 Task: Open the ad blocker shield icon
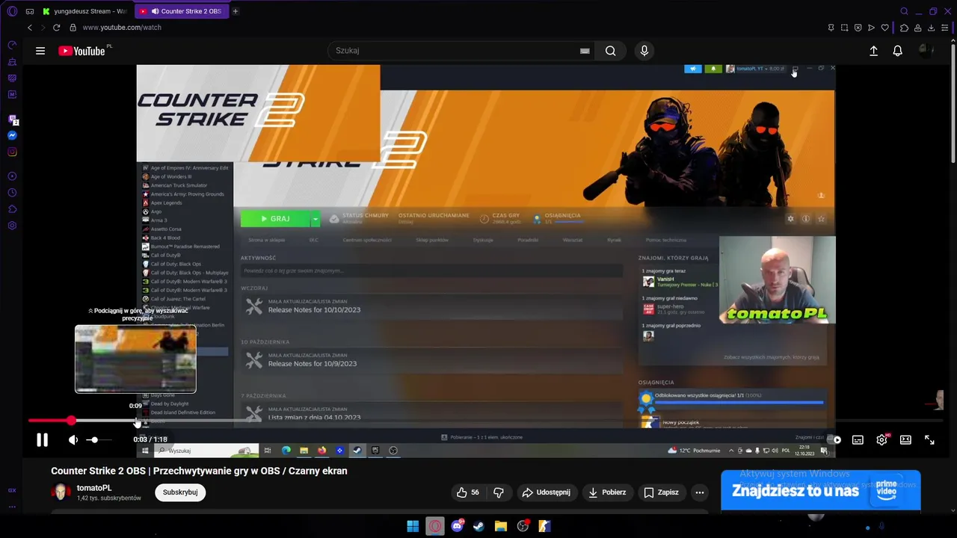858,28
